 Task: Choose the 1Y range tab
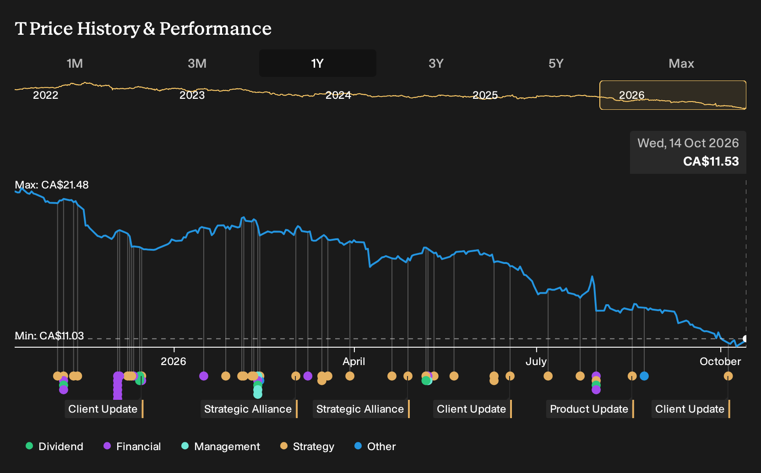point(318,63)
